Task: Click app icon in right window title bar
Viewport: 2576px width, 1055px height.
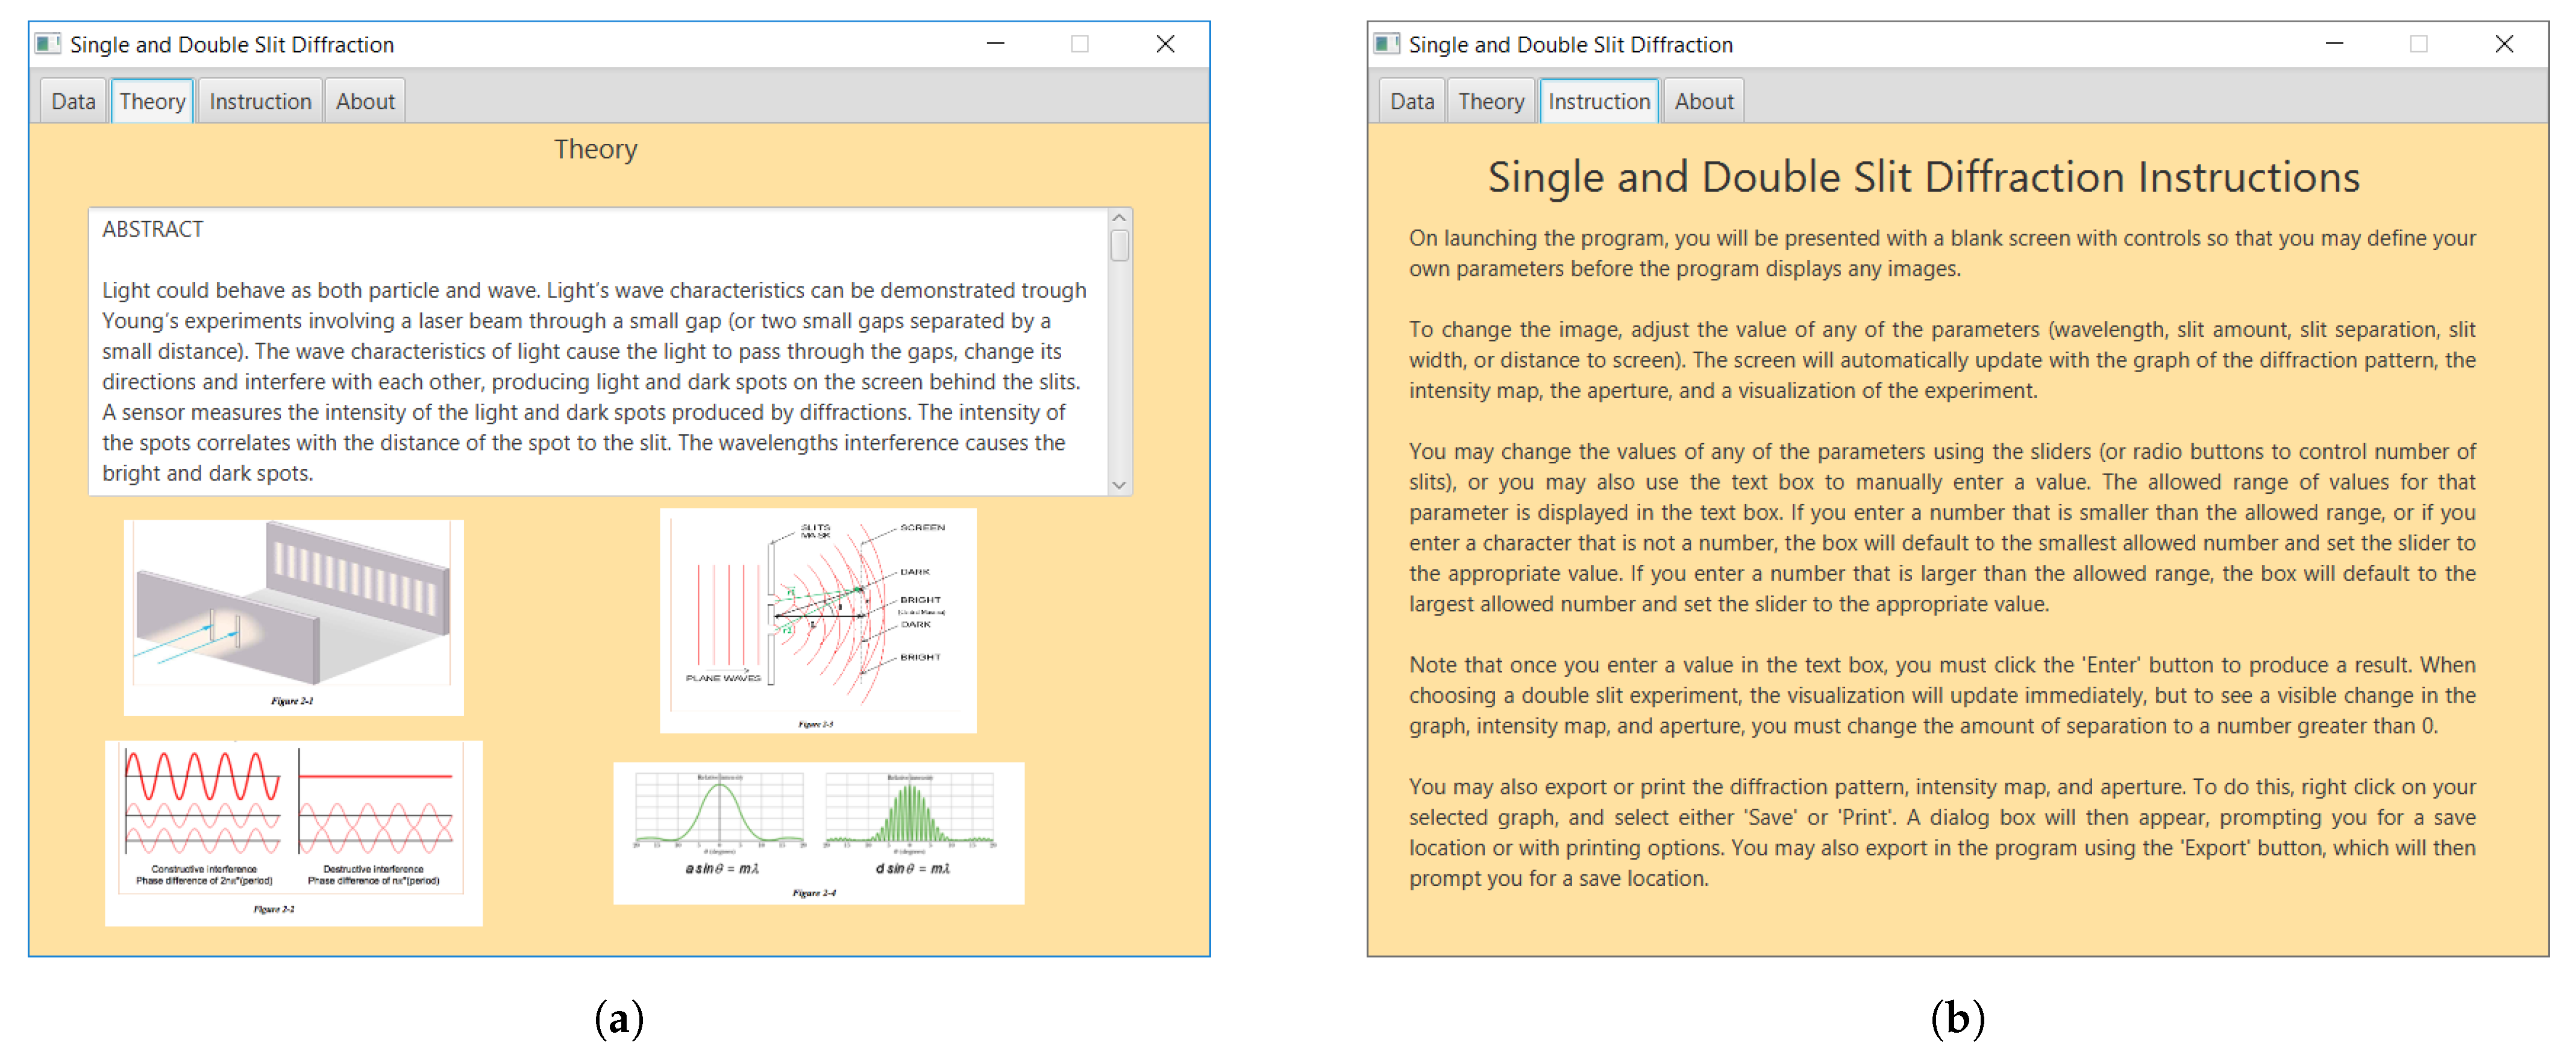Action: [1386, 44]
